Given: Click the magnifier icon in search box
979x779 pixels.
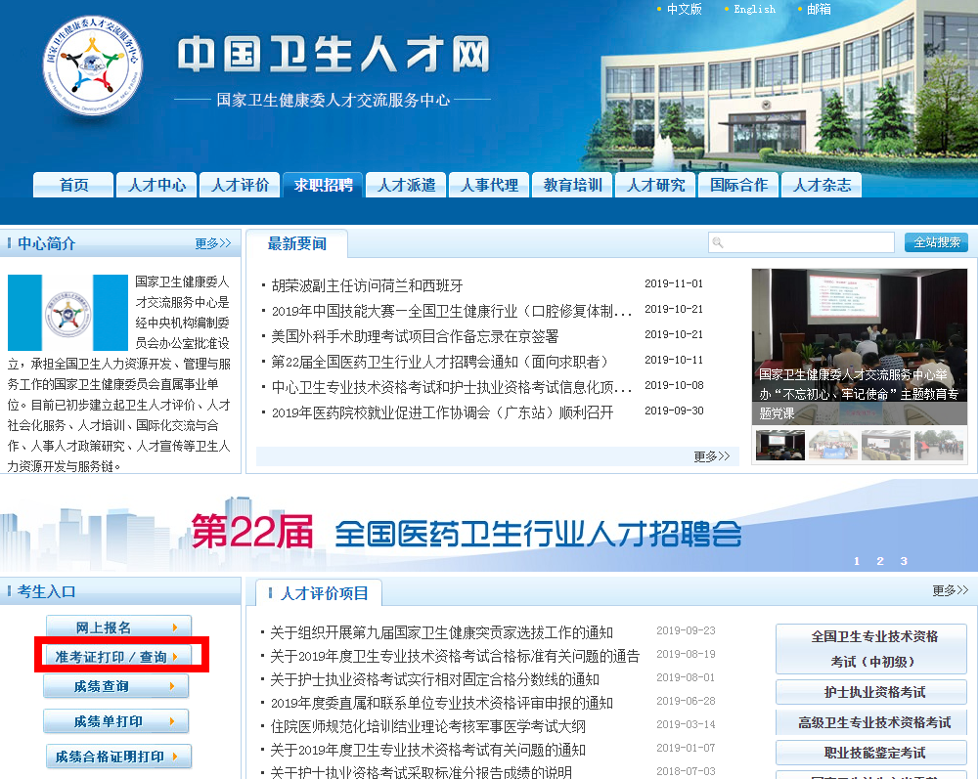Looking at the screenshot, I should point(718,243).
